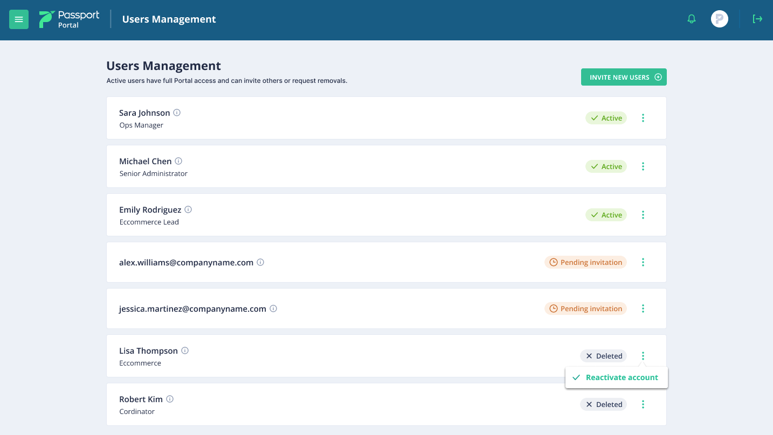773x435 pixels.
Task: Select Reactivate account menu option
Action: point(616,377)
